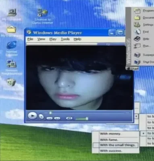Image resolution: width=154 pixels, height=161 pixels.
Task: Stop playback with the round stop button
Action: pyautogui.click(x=41, y=117)
